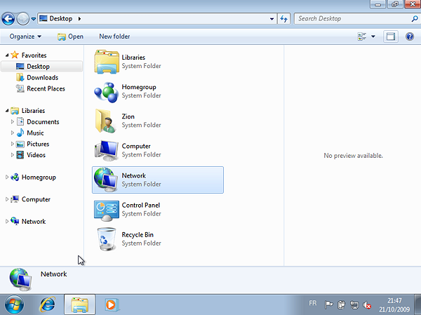Click the Homegroup icon in file list

click(x=107, y=92)
